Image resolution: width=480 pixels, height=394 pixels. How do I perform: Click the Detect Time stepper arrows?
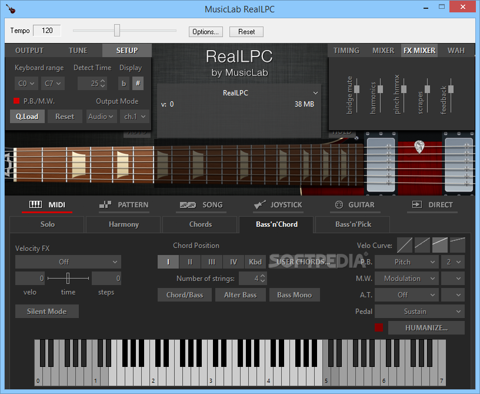pyautogui.click(x=103, y=83)
